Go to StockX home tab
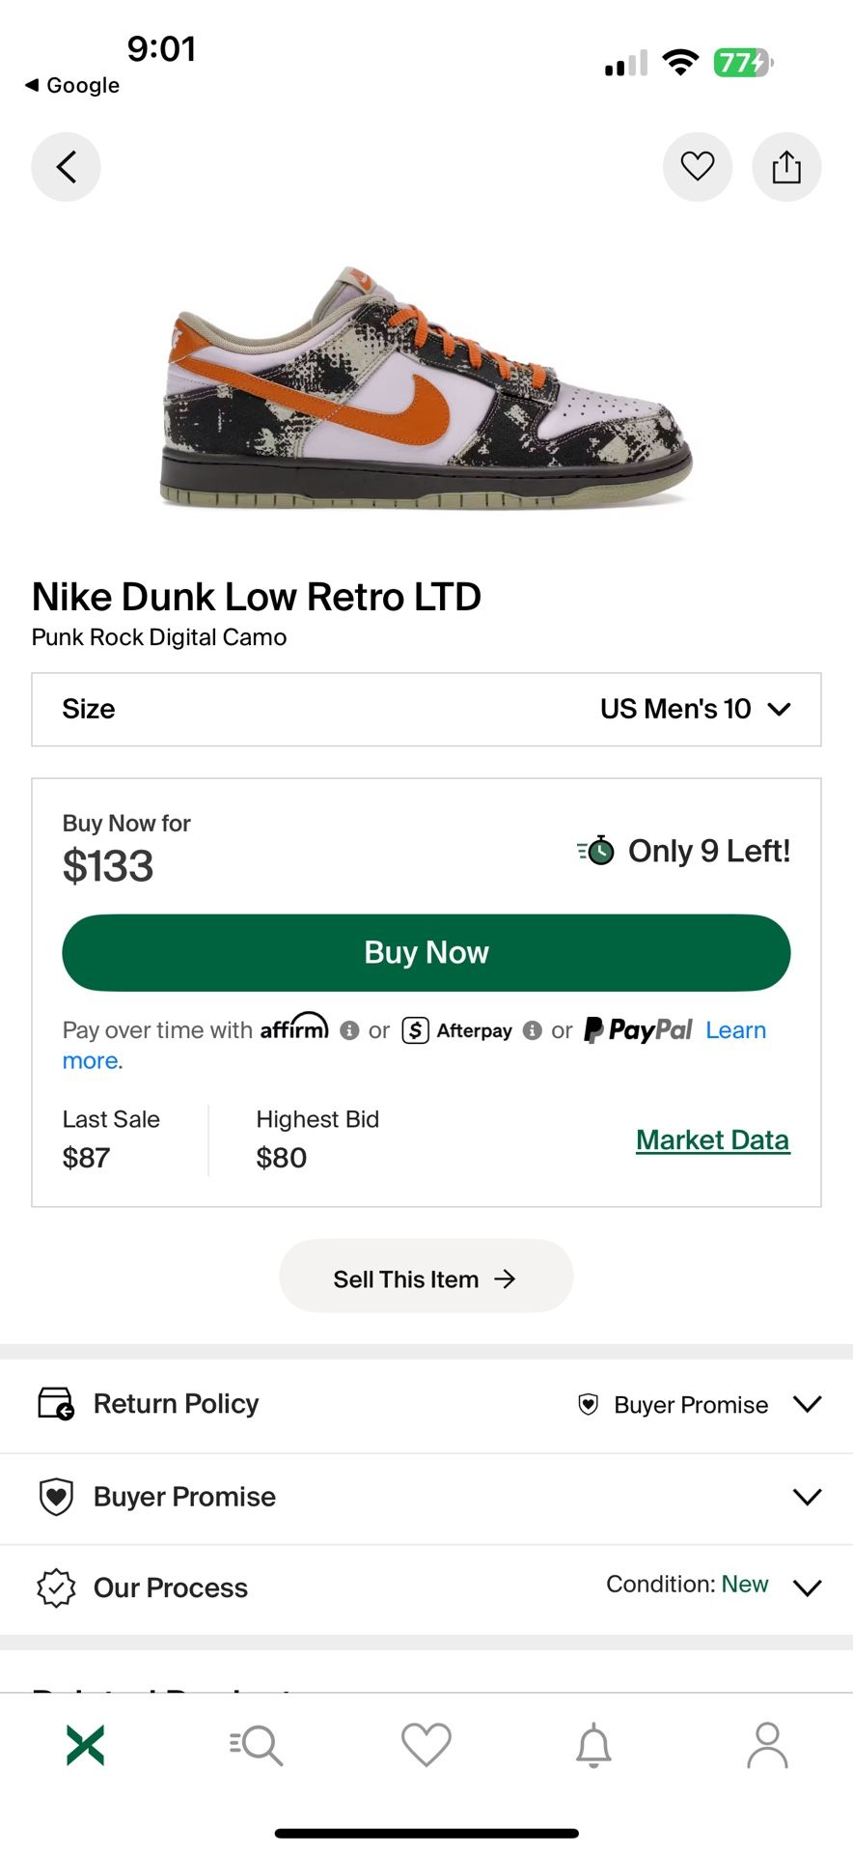853x1854 pixels. pyautogui.click(x=85, y=1745)
